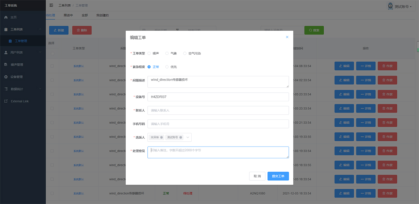Switch to the 跟进中 tab

point(68,15)
